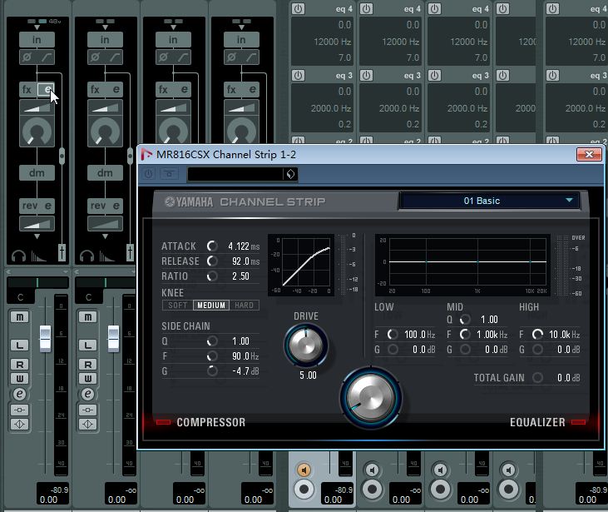Click the power button of the first eq 3 module
This screenshot has width=608, height=512.
tap(299, 75)
